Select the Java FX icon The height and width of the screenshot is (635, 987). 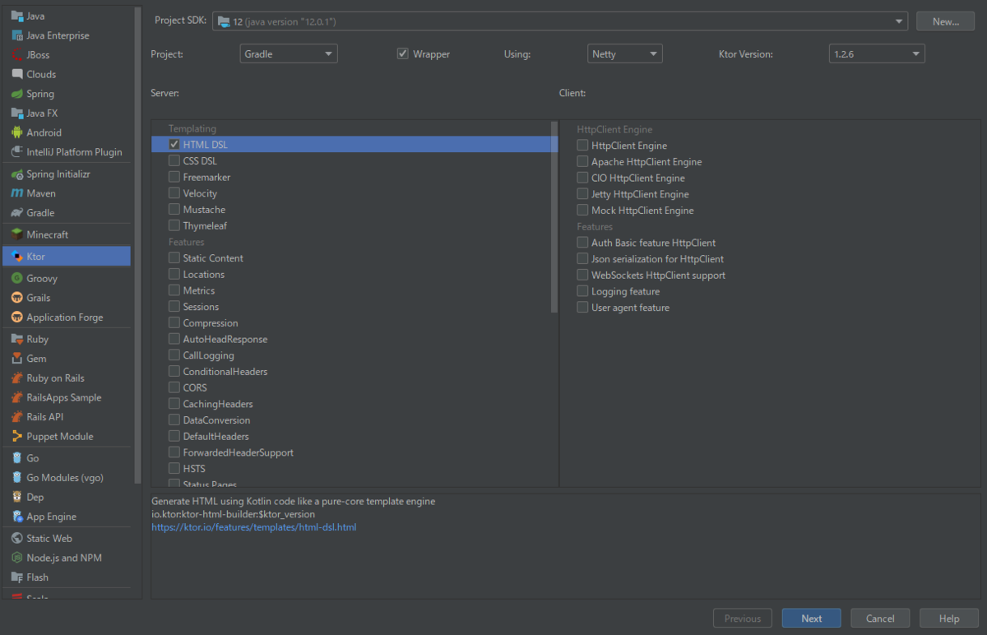coord(17,113)
